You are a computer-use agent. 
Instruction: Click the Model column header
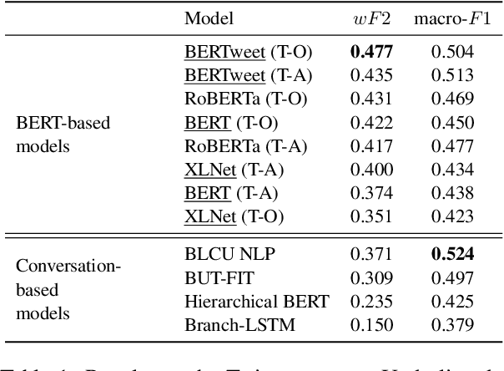pos(209,18)
